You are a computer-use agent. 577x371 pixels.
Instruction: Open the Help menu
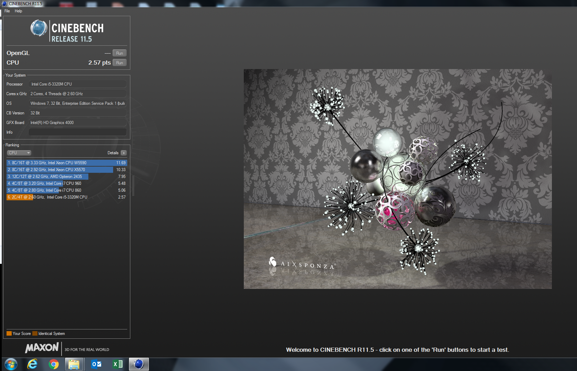click(x=18, y=11)
